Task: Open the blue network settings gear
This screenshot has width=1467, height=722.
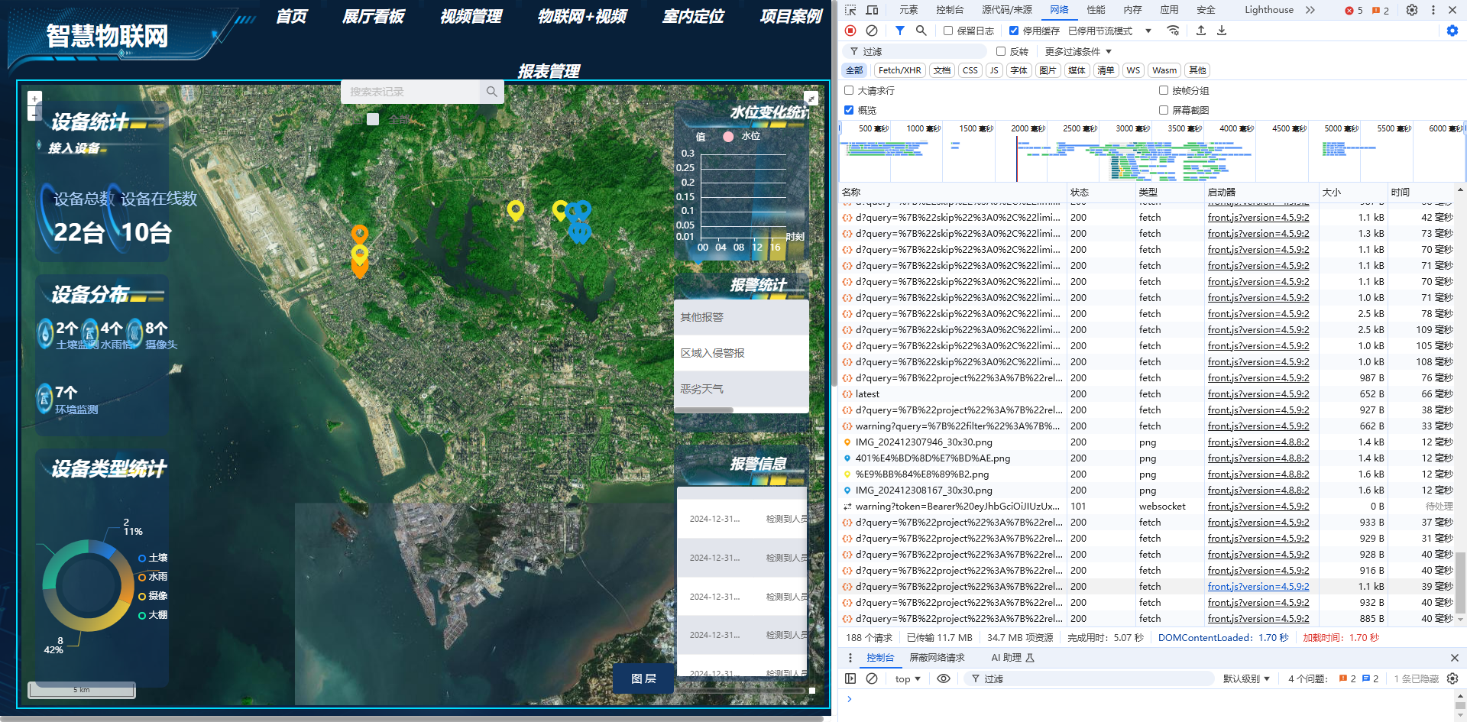Action: 1452,31
